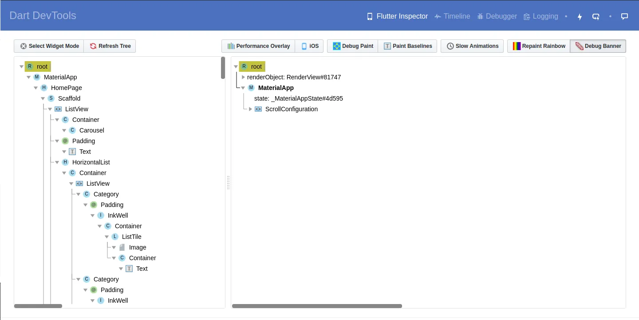Toggle Slow Animations
Viewport: 639px width, 320px height.
[472, 46]
